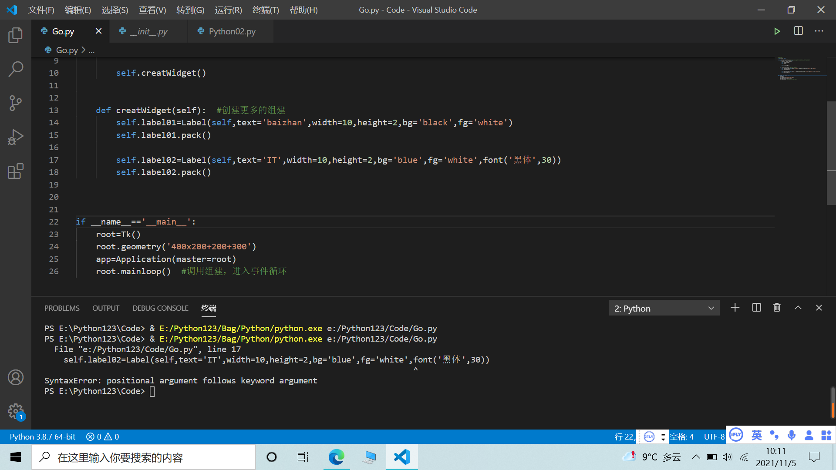Screen dimensions: 836x470
Task: Open the 终端(T) menu
Action: (266, 10)
